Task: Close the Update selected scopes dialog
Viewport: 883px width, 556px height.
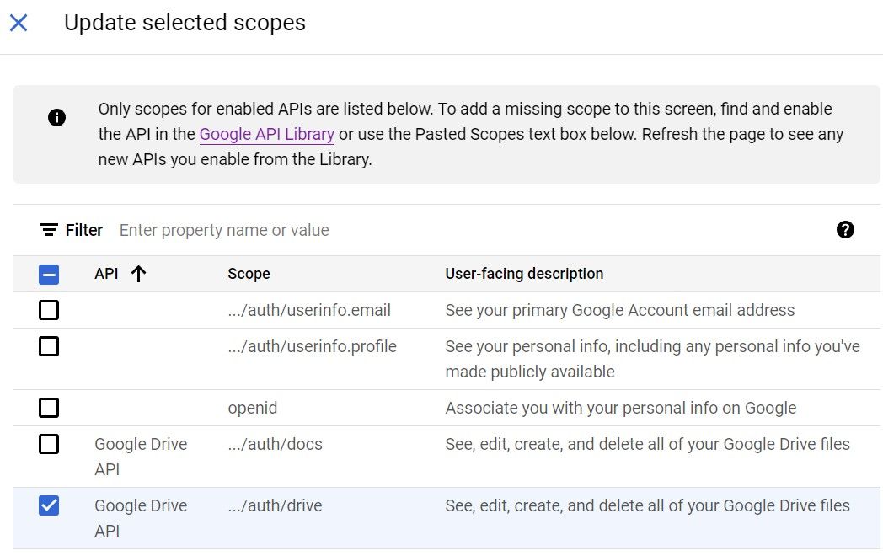Action: click(x=19, y=23)
